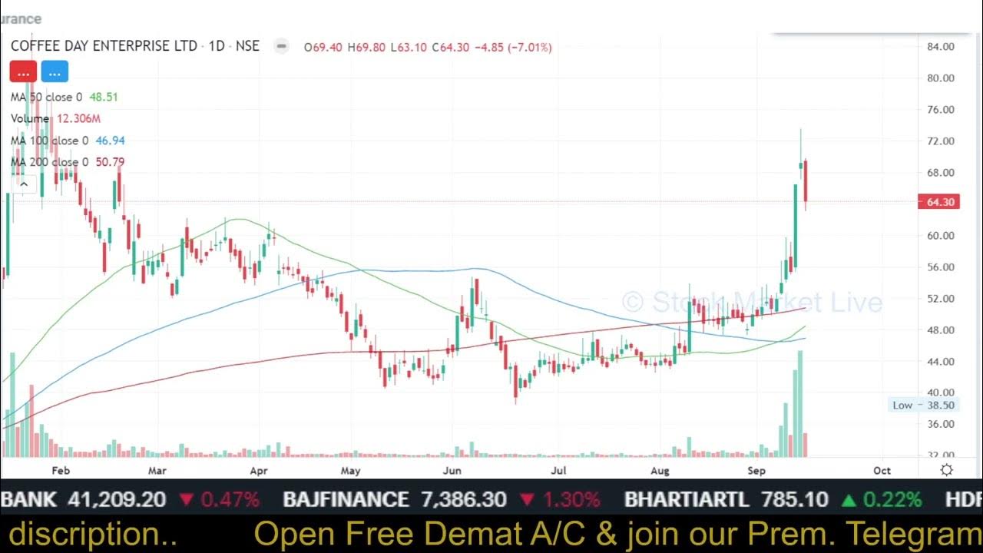Image resolution: width=983 pixels, height=553 pixels.
Task: Click the −4.85 (−7.01%) change value
Action: 514,47
